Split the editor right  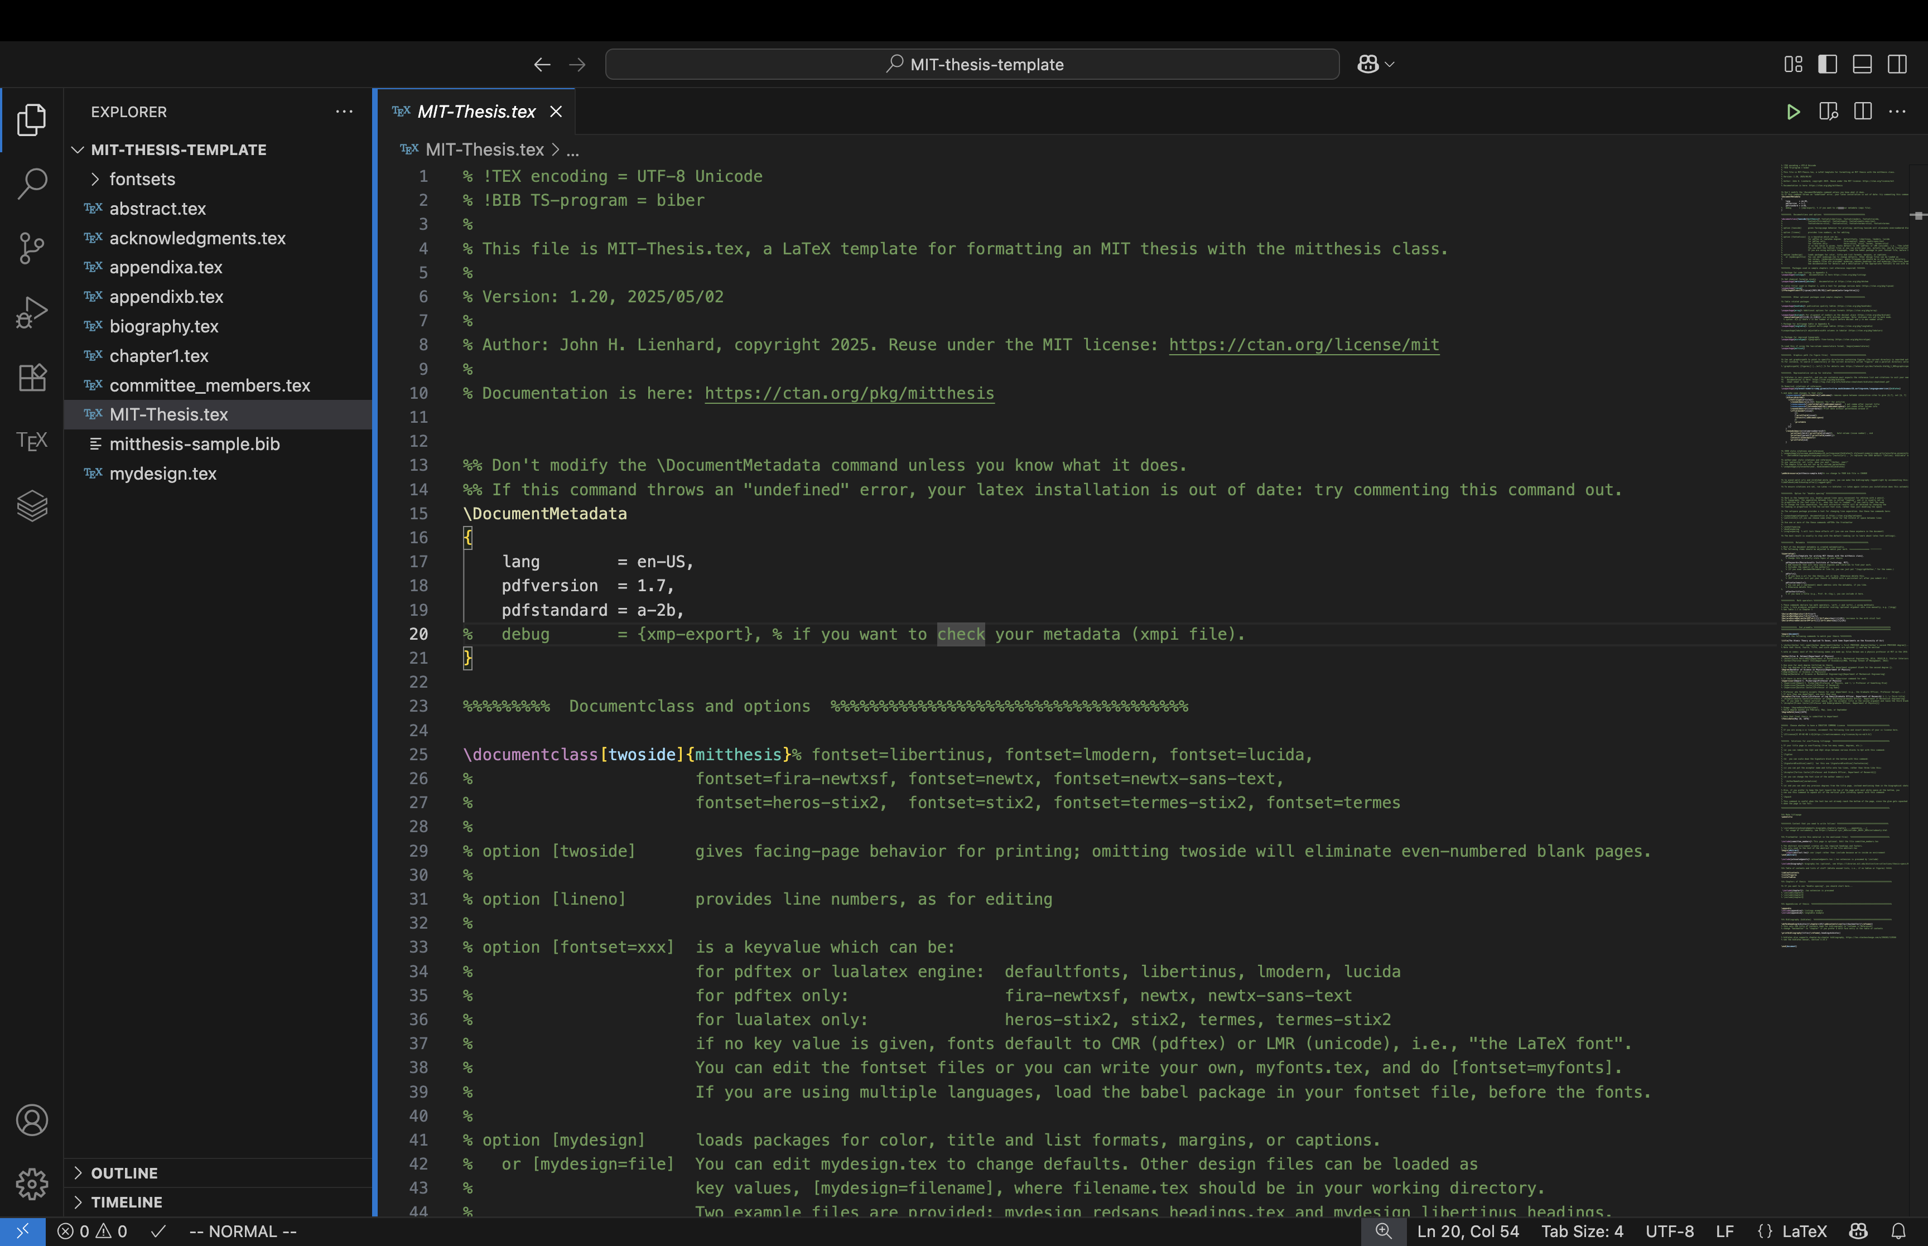(1863, 112)
